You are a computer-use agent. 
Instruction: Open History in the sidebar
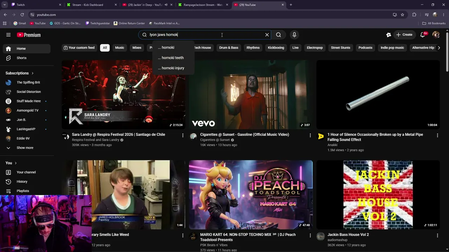(x=27, y=182)
